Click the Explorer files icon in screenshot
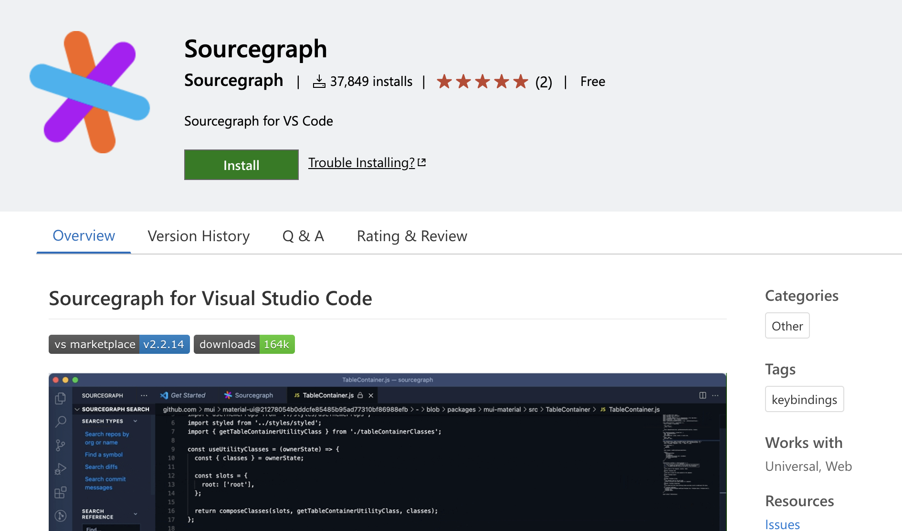Viewport: 902px width, 531px height. tap(61, 398)
